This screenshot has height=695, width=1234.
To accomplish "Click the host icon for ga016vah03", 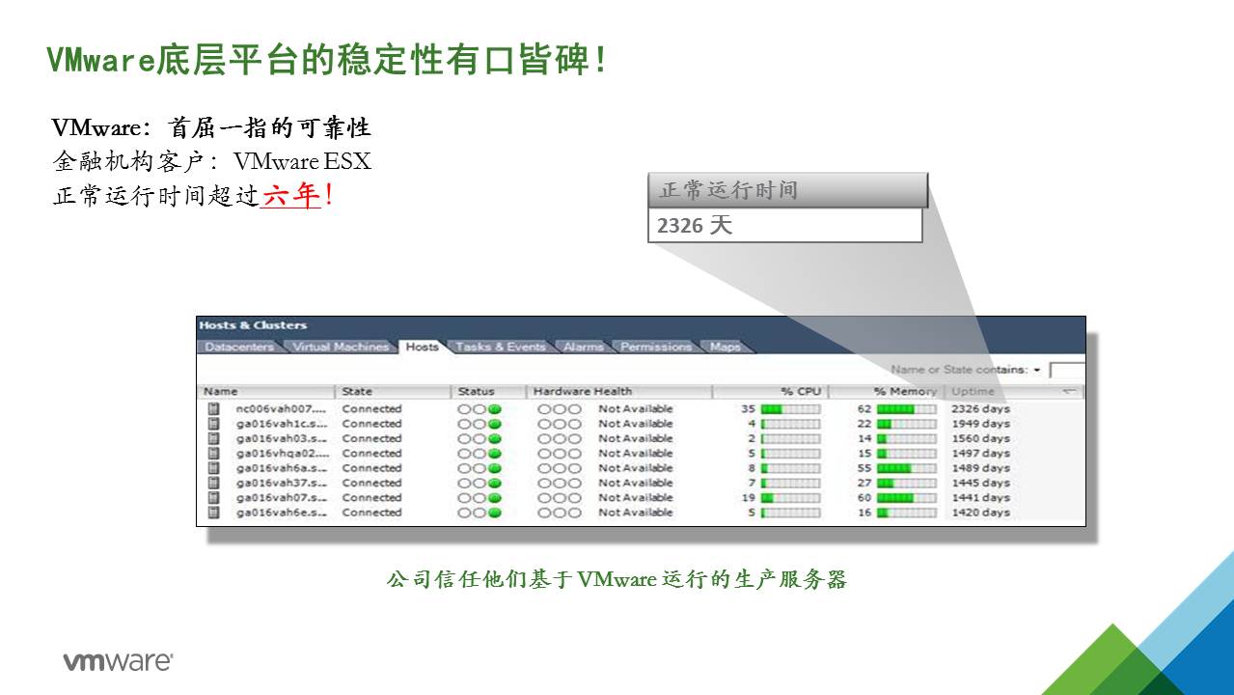I will pyautogui.click(x=213, y=438).
